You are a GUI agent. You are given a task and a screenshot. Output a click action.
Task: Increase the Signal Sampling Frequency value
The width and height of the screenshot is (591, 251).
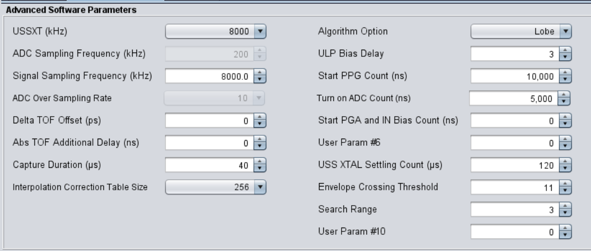259,73
